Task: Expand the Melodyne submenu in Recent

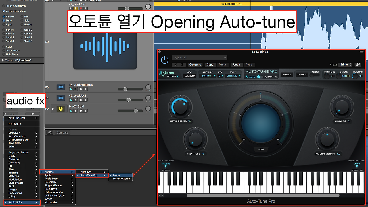Action: [22, 133]
